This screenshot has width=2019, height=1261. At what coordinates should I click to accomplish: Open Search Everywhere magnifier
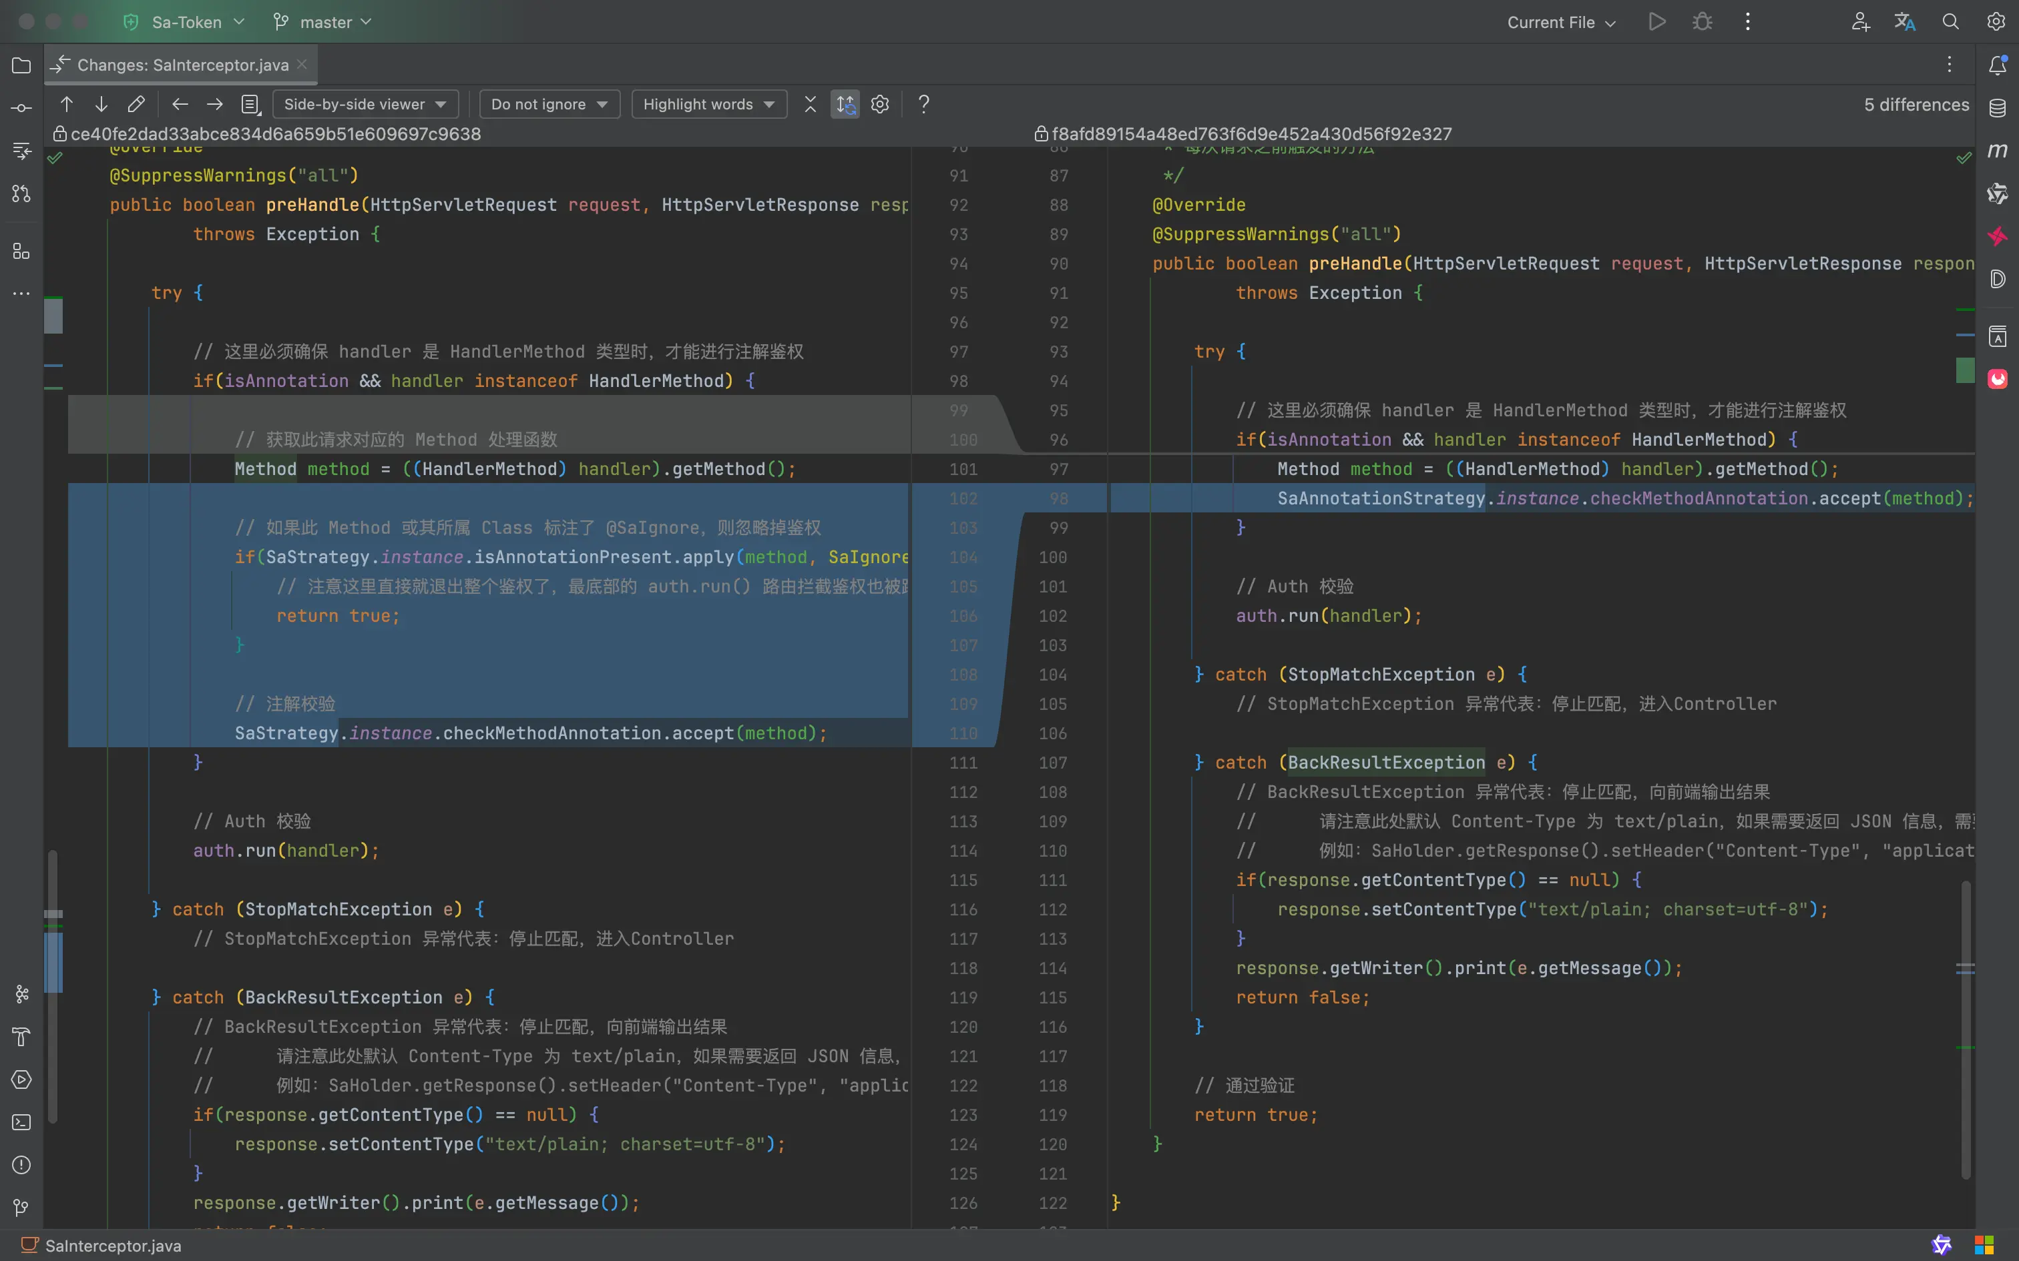[1951, 21]
